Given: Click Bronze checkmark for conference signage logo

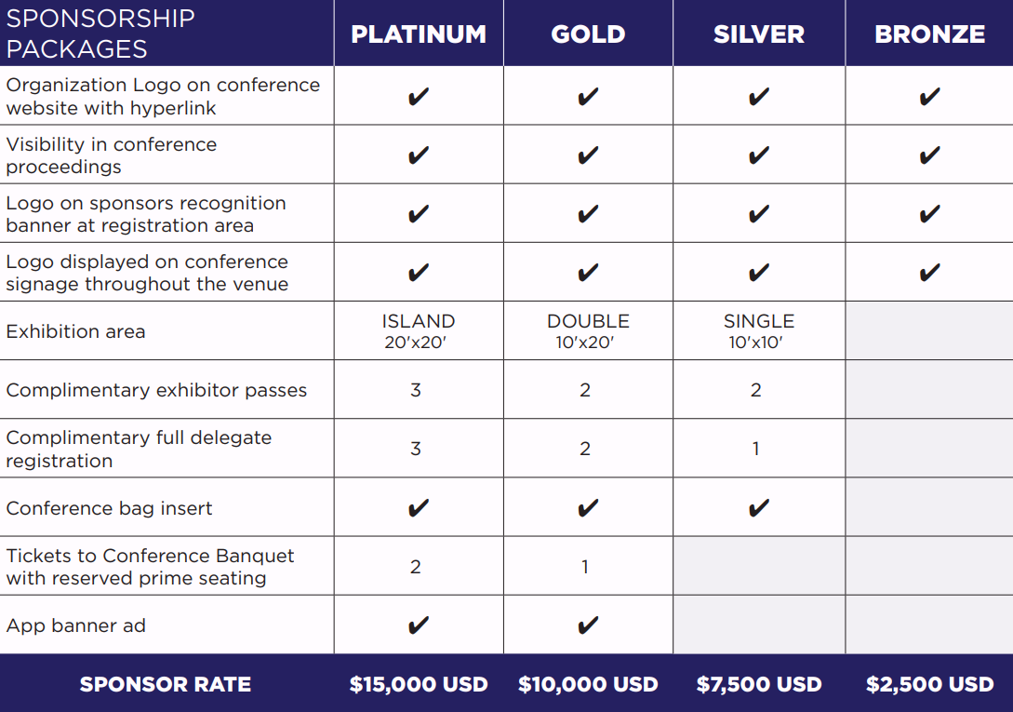Looking at the screenshot, I should 929,273.
